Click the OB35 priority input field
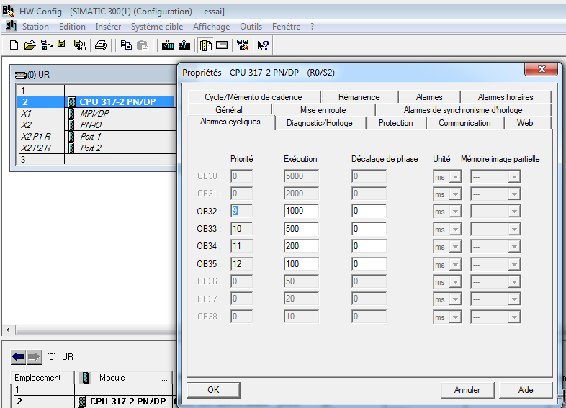 [x=241, y=264]
